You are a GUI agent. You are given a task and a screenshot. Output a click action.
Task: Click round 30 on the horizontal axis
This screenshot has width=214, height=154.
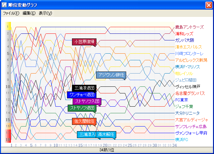(155, 145)
